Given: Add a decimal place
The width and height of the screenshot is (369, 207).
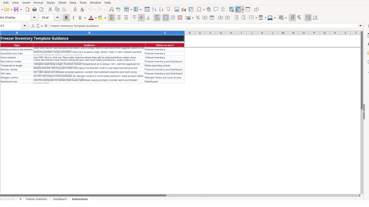Looking at the screenshot, I should 220,18.
